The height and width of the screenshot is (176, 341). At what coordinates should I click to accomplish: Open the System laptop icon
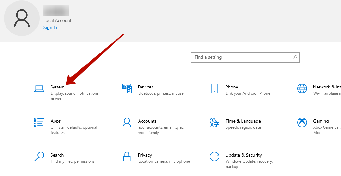pyautogui.click(x=39, y=89)
